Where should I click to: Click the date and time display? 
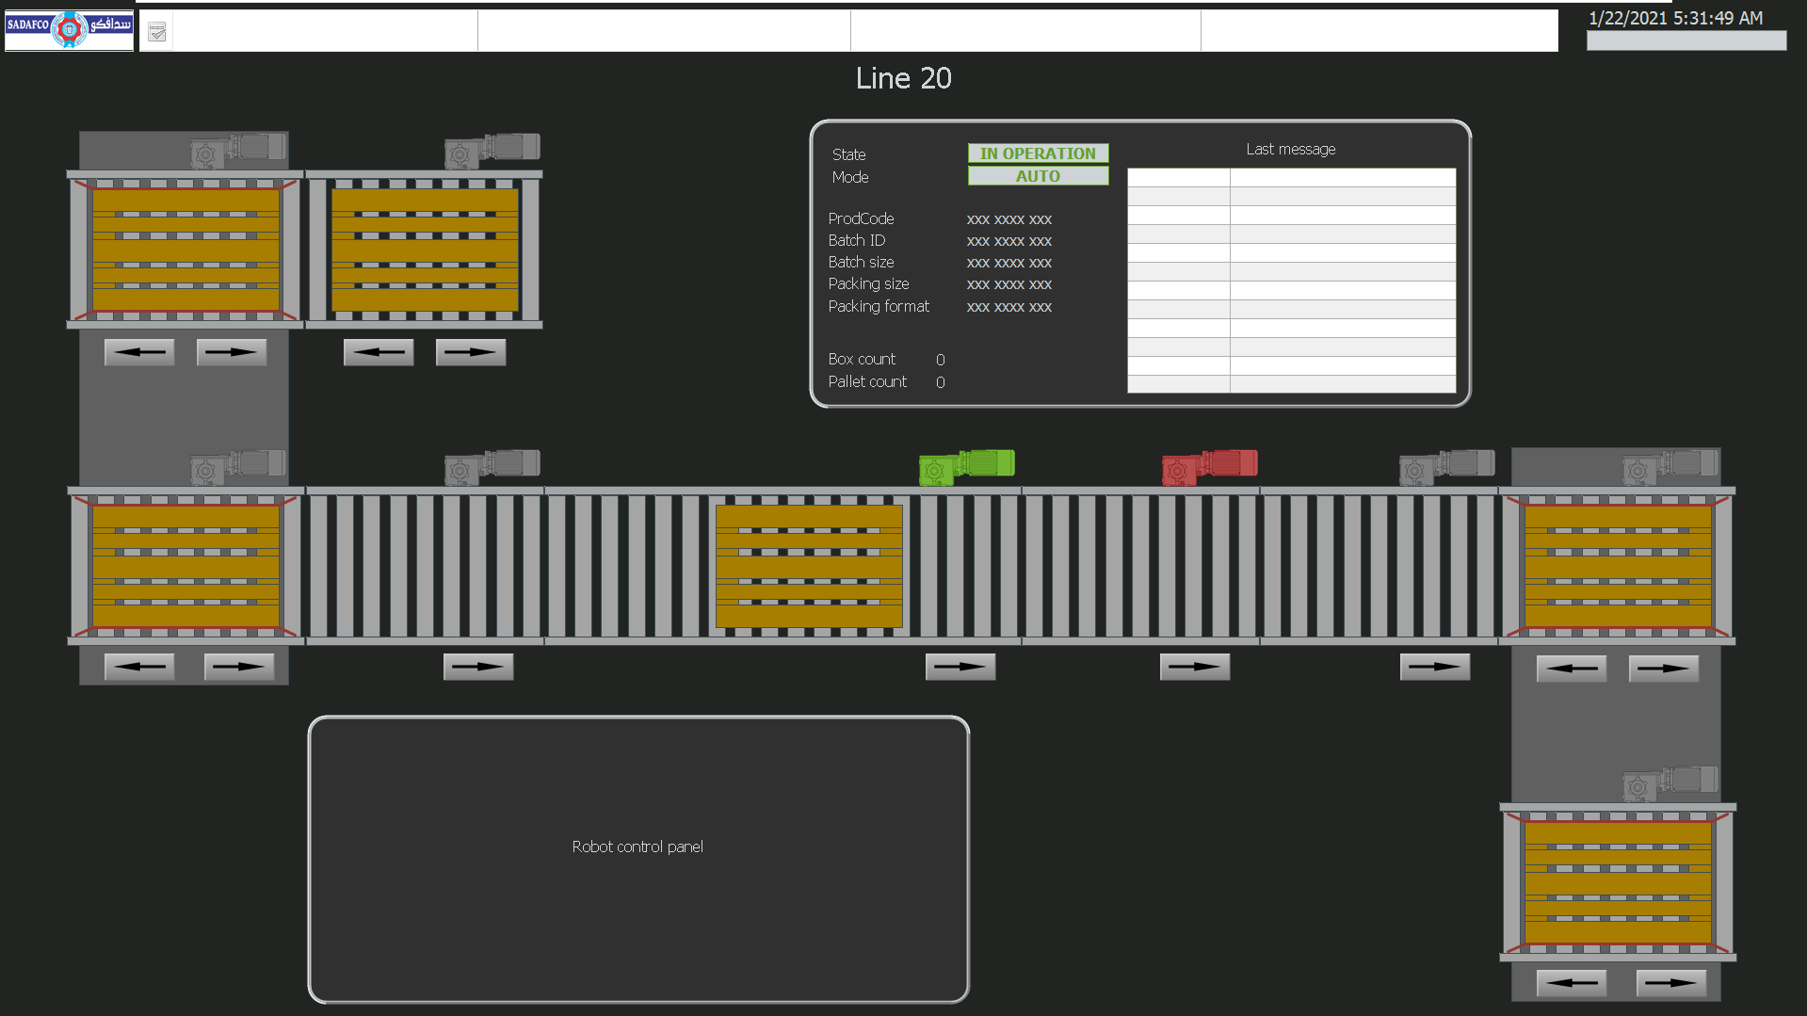pos(1675,18)
